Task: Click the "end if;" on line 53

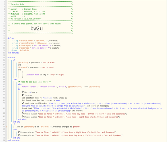Action: pos(16,138)
